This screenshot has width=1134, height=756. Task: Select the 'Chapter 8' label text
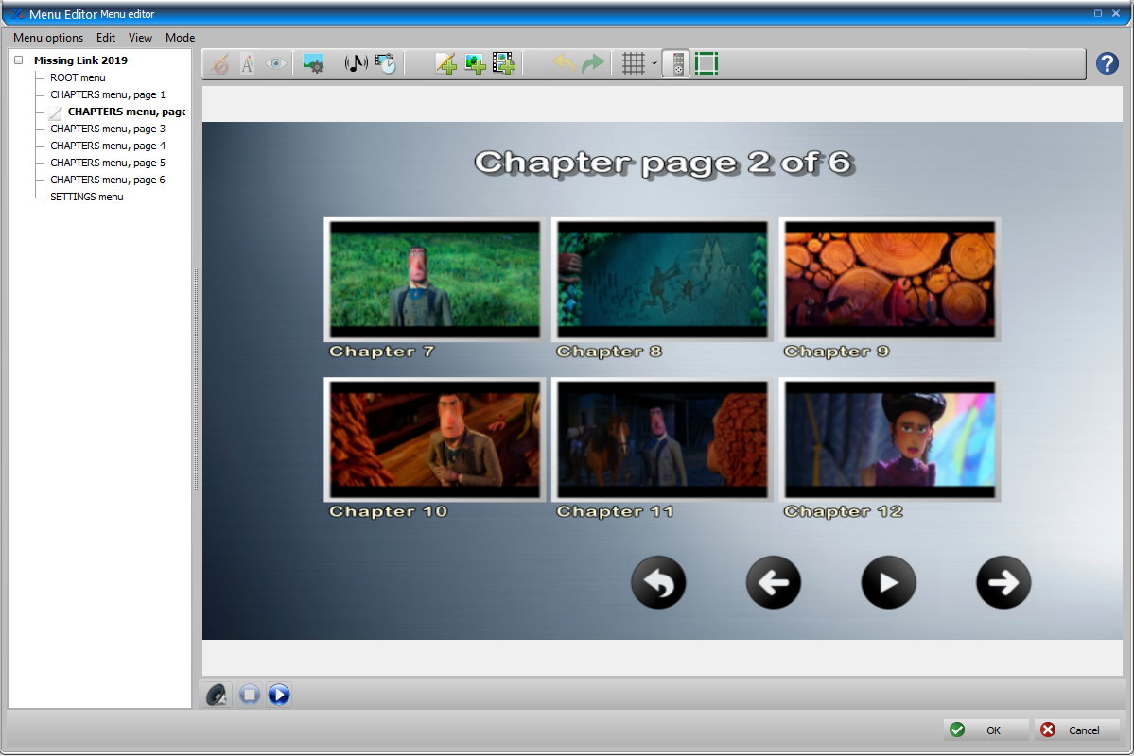pos(609,352)
